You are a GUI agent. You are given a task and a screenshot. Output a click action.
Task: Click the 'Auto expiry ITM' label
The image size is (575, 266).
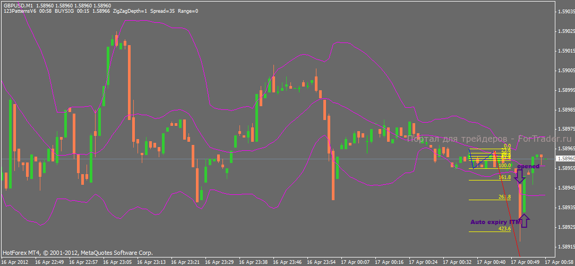(x=495, y=222)
